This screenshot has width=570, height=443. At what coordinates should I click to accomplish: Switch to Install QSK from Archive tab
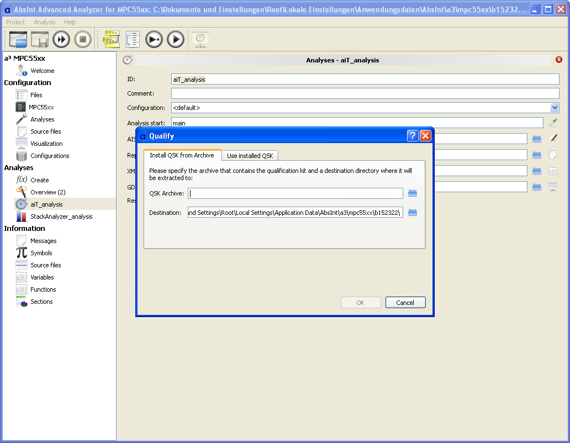click(182, 155)
